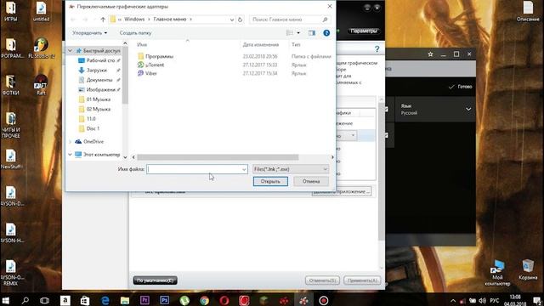Image resolution: width=544 pixels, height=306 pixels.
Task: Click the Параметры button in Catalyst window
Action: click(363, 31)
